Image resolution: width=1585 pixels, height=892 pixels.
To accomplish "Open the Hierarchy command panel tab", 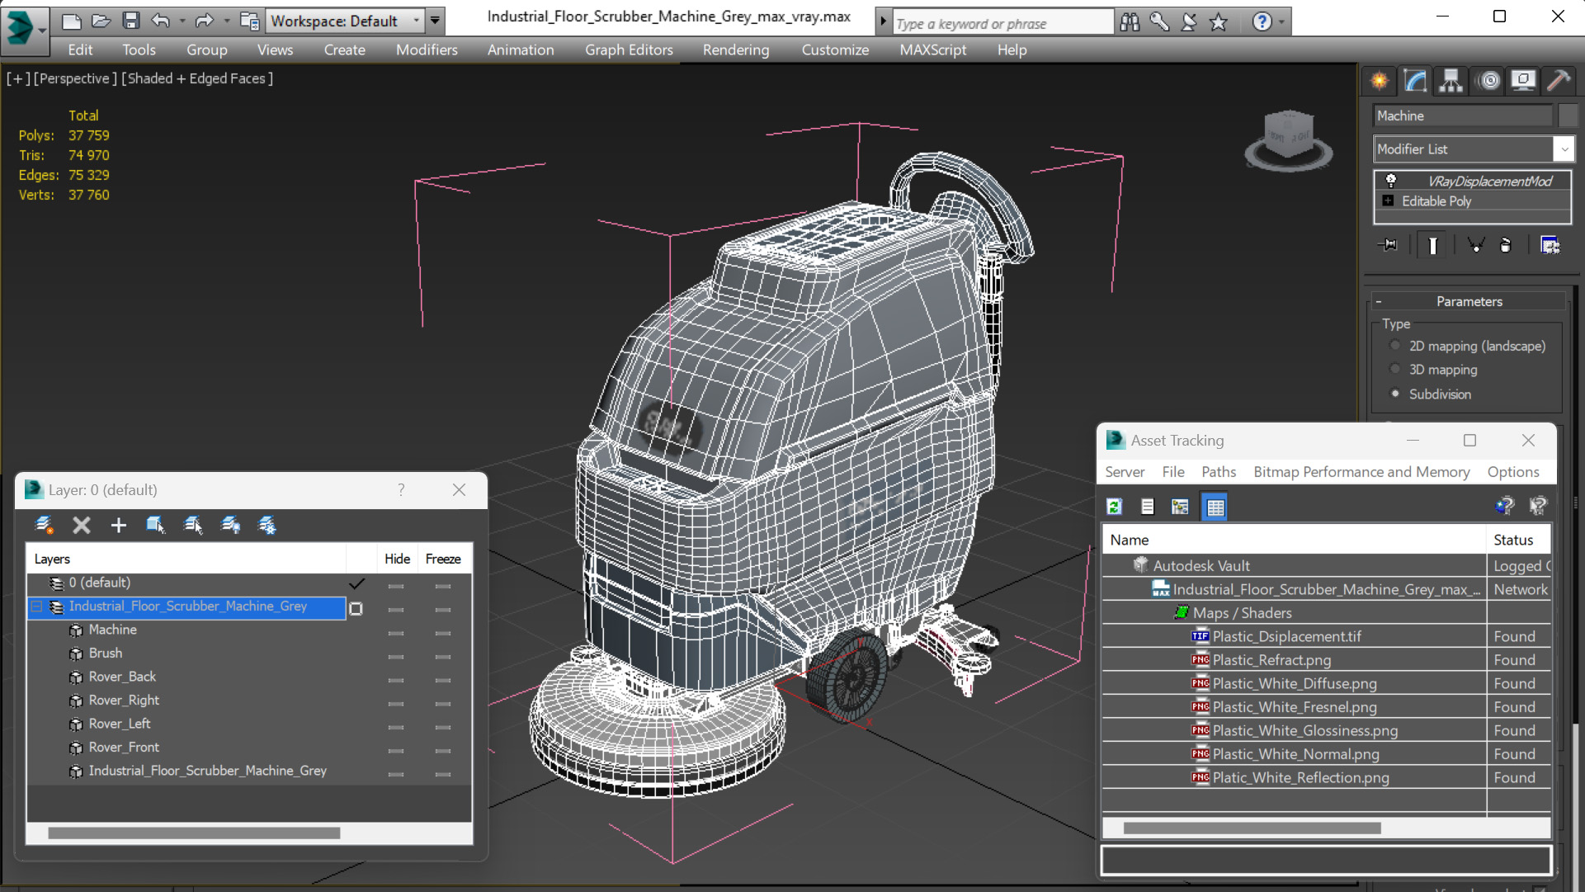I will [1451, 81].
